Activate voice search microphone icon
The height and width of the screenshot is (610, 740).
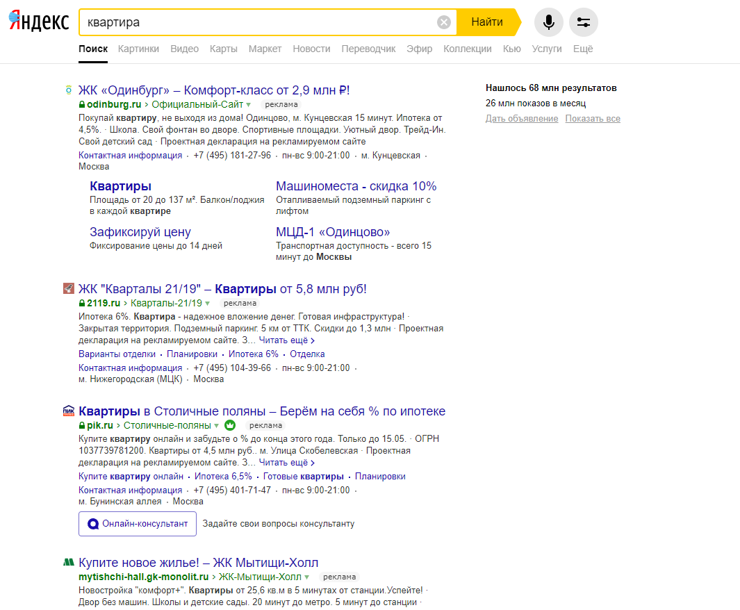coord(548,22)
